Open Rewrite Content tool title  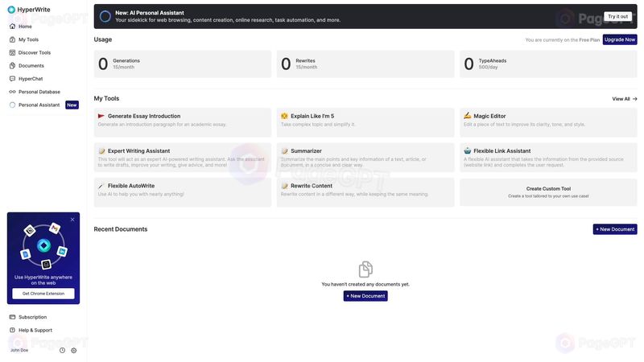312,186
